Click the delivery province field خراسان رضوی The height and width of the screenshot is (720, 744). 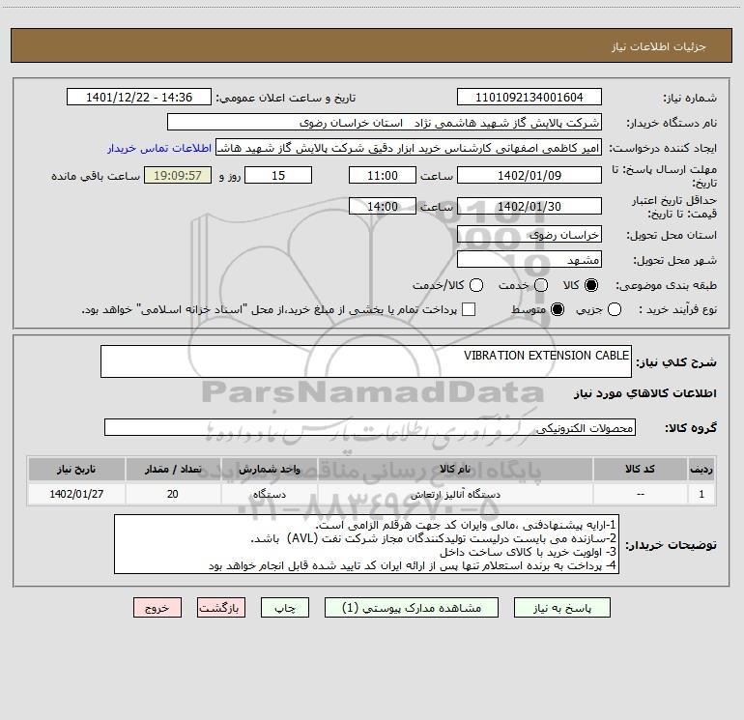(529, 235)
